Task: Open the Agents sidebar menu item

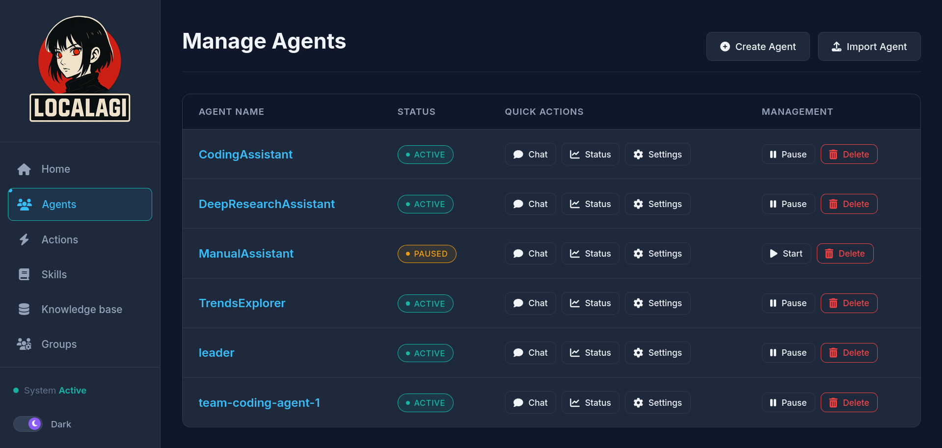Action: pyautogui.click(x=80, y=204)
